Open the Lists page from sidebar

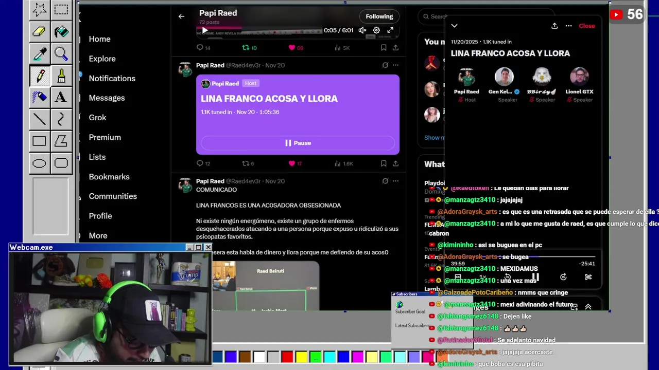coord(97,157)
